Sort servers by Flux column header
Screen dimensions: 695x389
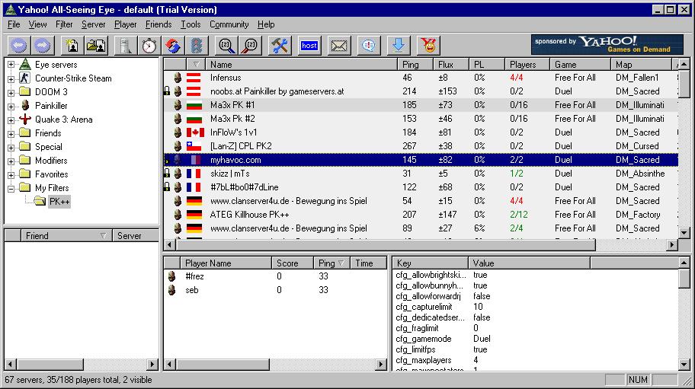451,65
